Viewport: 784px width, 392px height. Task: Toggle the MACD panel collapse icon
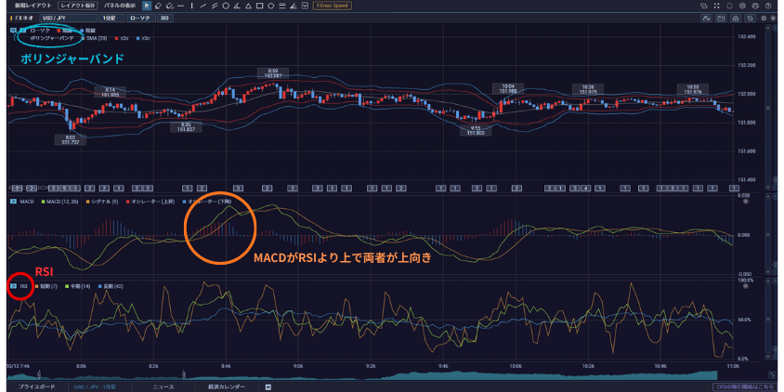tap(13, 201)
